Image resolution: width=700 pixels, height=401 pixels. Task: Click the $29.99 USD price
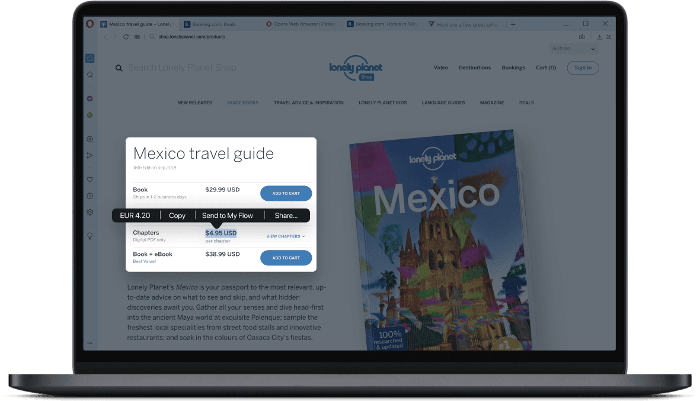tap(222, 190)
